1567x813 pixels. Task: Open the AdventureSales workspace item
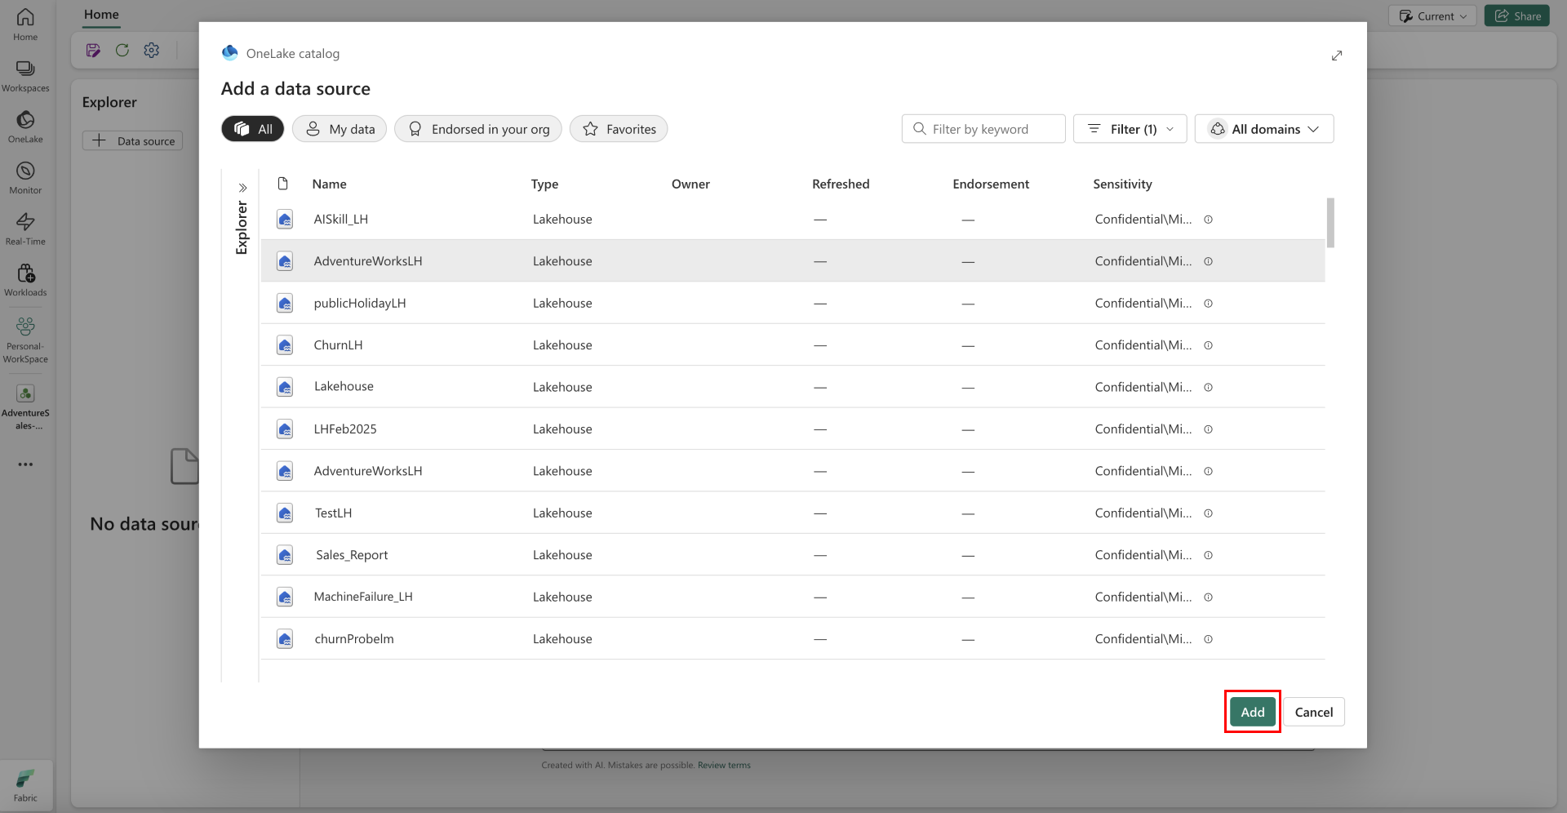coord(25,407)
